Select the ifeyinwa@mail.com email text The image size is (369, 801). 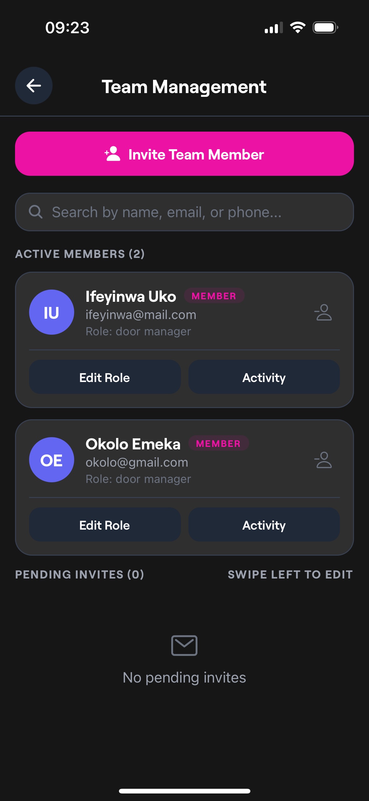coord(141,315)
